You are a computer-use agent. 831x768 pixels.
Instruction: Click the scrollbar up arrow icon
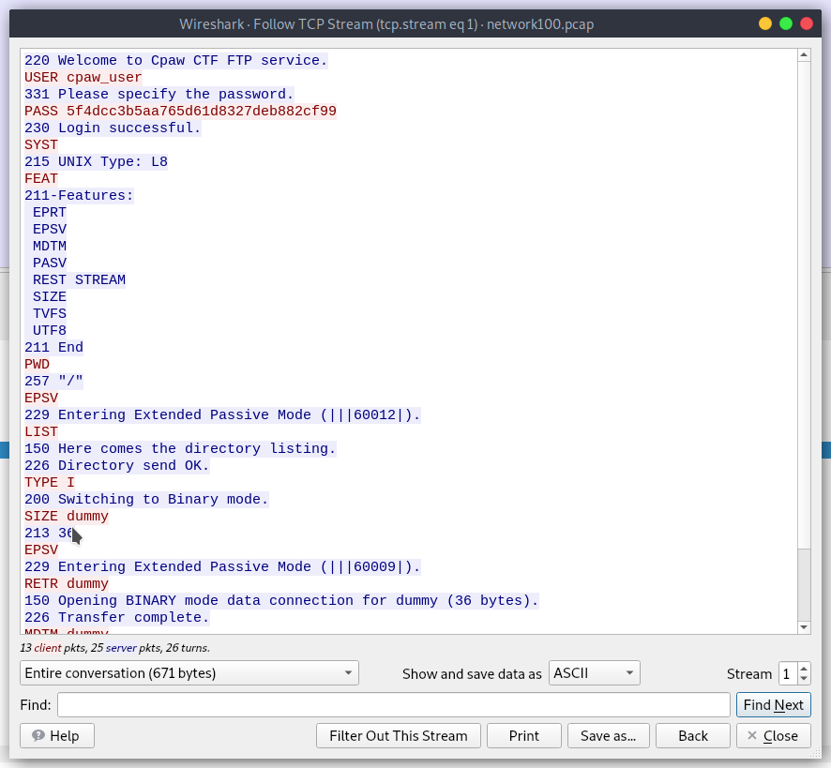coord(804,53)
